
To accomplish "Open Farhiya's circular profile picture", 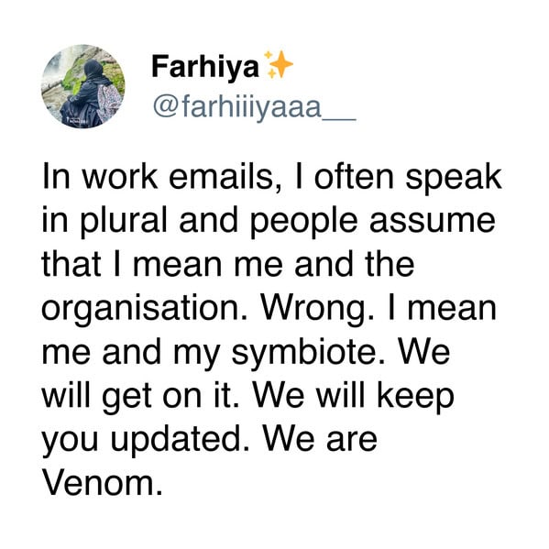I will tap(83, 86).
